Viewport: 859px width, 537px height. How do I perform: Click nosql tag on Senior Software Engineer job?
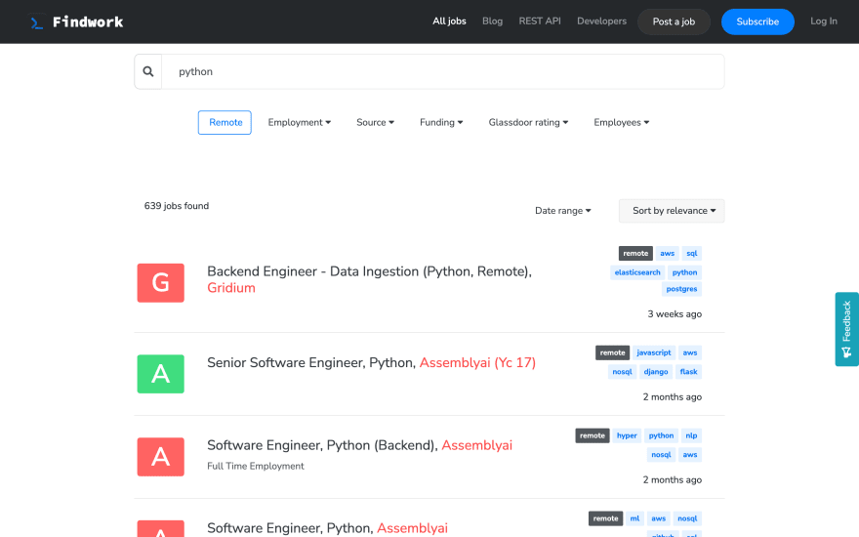pos(623,372)
